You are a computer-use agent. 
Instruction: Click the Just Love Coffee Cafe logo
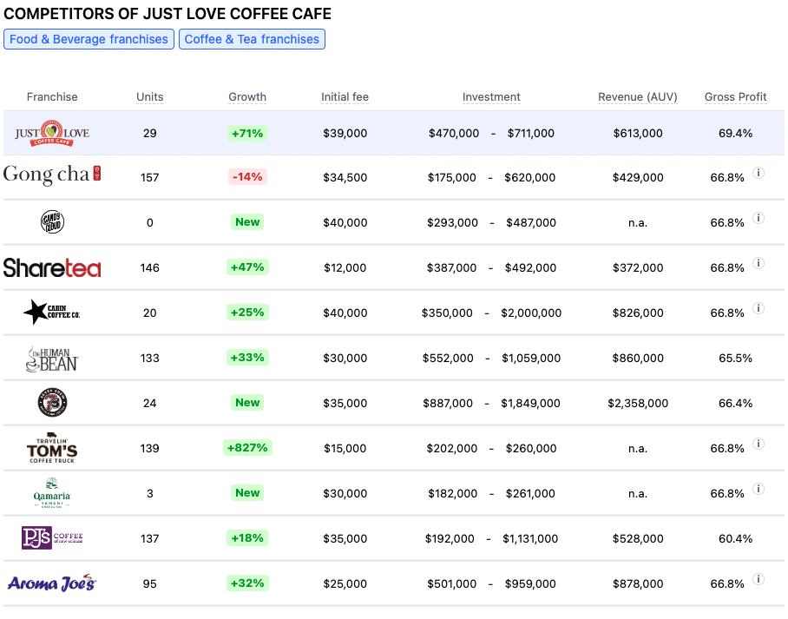52,133
